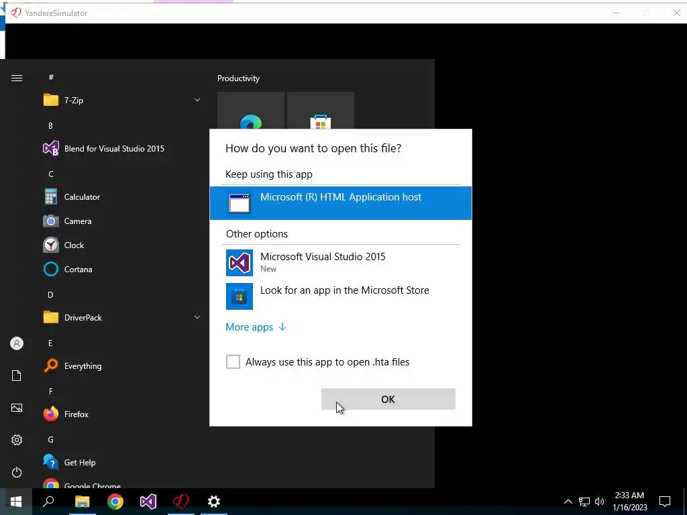Launch Blend for Visual Studio 2015
687x515 pixels.
(122, 148)
